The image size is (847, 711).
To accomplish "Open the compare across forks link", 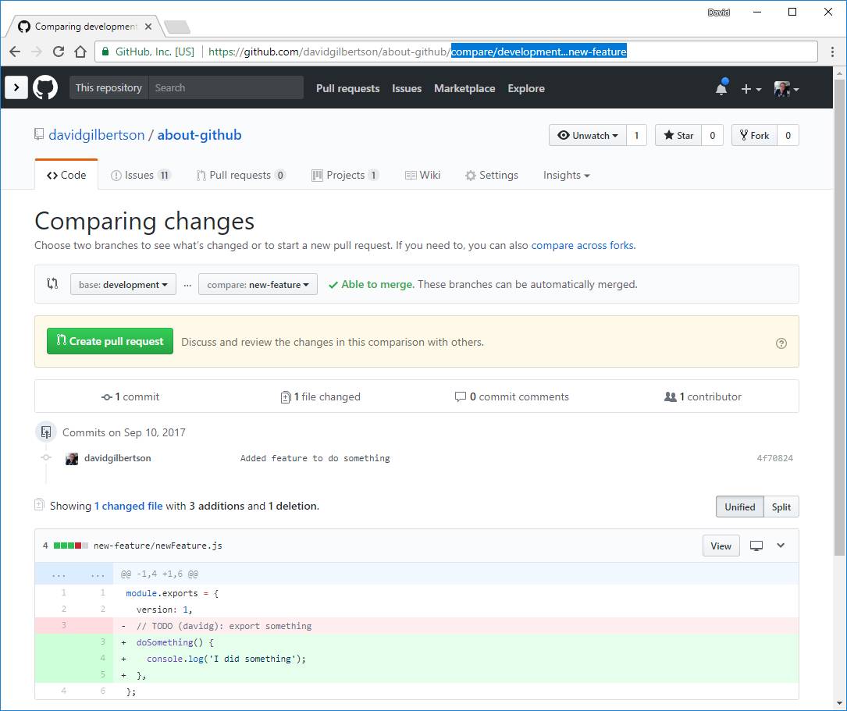I will tap(582, 245).
